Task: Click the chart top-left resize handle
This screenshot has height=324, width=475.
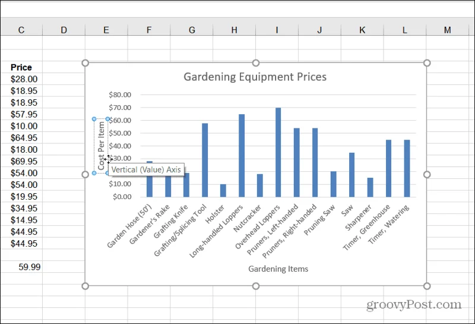Action: 85,63
